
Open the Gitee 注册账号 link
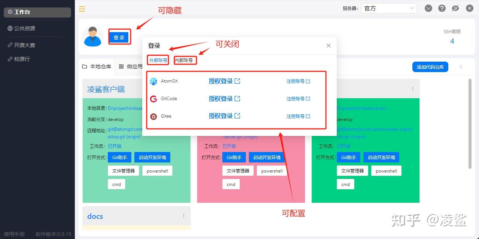click(298, 116)
